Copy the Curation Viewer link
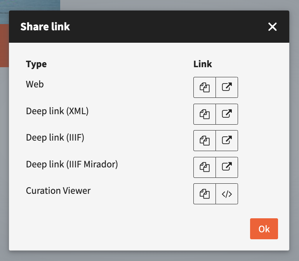The image size is (299, 261). [205, 194]
